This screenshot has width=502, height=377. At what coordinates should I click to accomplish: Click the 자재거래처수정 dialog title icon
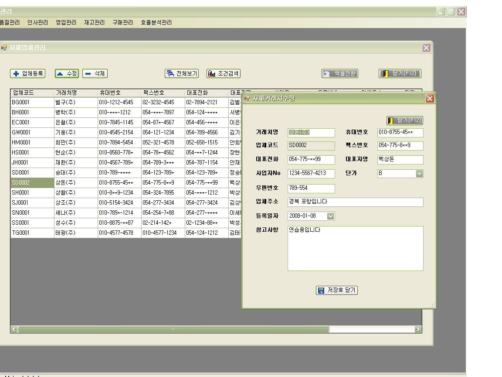click(x=247, y=99)
